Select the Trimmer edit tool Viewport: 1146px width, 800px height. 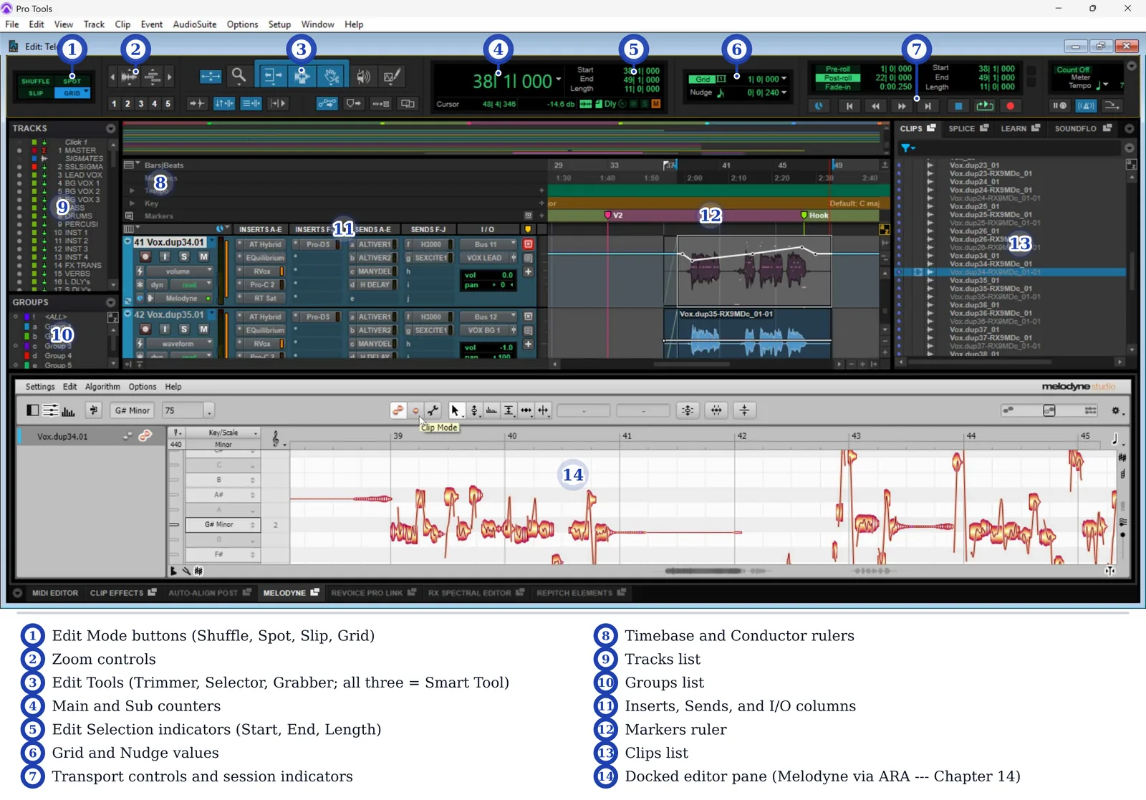pyautogui.click(x=272, y=76)
